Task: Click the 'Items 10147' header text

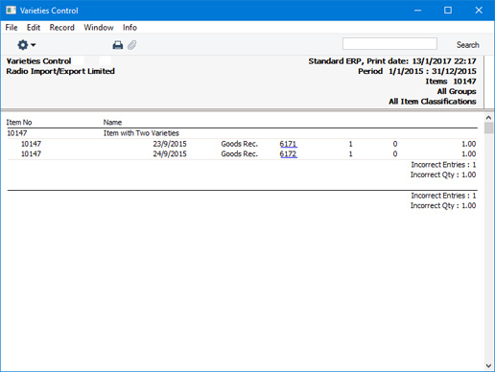Action: click(x=451, y=81)
